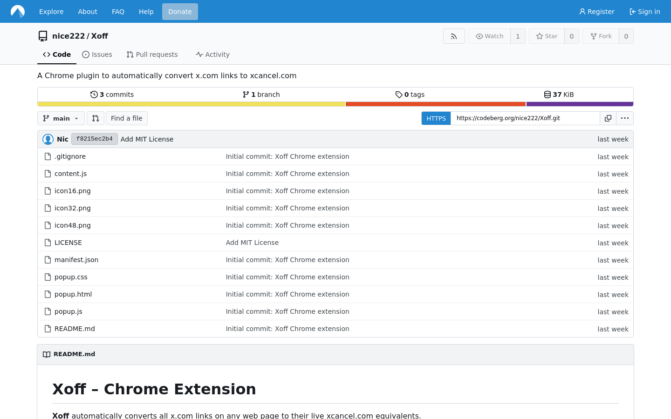Click the file icon of manifest.json
Image resolution: width=671 pixels, height=419 pixels.
tap(48, 260)
